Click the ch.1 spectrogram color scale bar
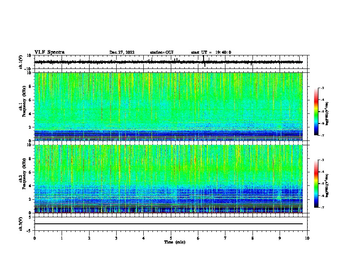This screenshot has width=346, height=267. point(316,112)
